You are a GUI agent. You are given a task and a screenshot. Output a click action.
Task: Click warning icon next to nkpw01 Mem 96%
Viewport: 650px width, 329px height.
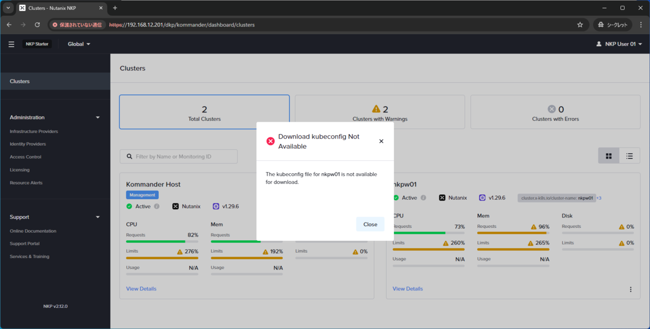click(x=534, y=227)
